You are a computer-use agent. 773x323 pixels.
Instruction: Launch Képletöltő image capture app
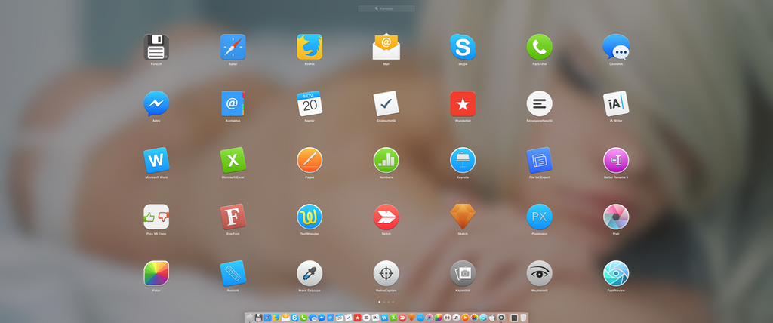coord(463,274)
